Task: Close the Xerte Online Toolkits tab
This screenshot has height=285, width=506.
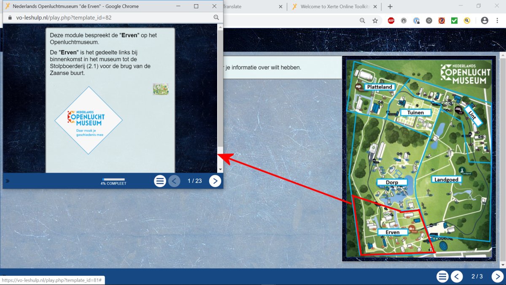Action: point(376,7)
